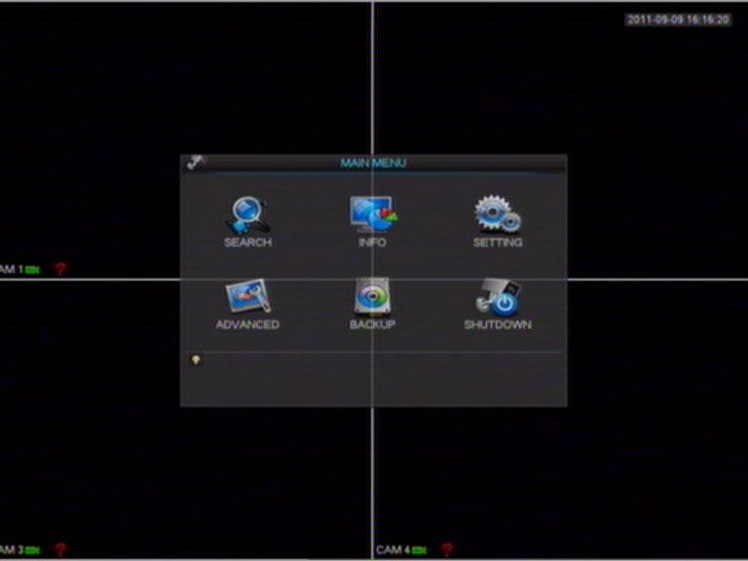Click the red question mark beside CAM 1
748x561 pixels.
pos(59,270)
